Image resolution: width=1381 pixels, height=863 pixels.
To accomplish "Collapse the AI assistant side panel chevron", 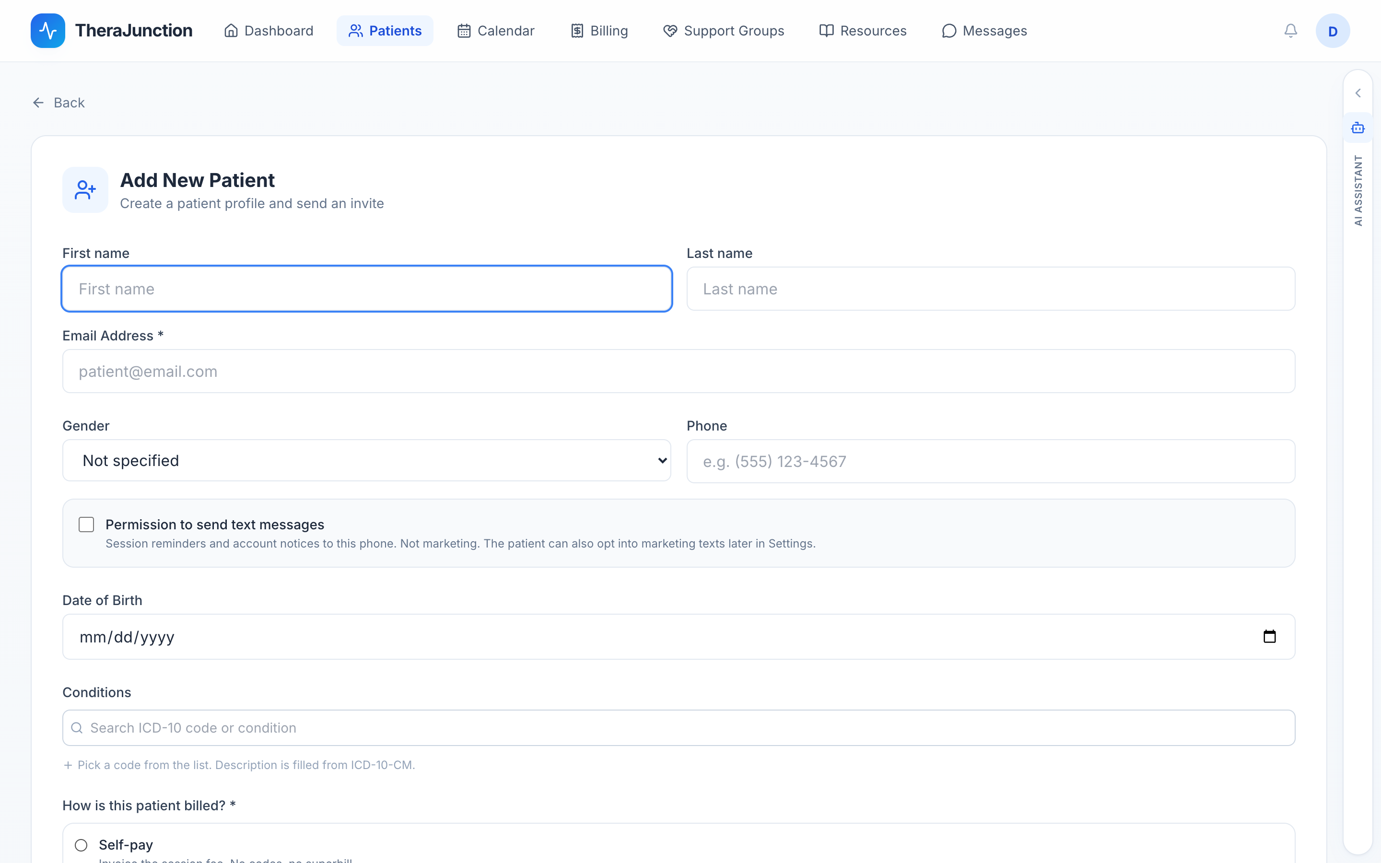I will click(1358, 93).
